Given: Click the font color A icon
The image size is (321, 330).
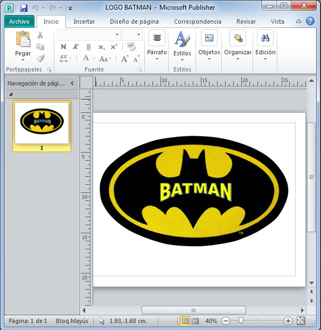Looking at the screenshot, I should pyautogui.click(x=86, y=58).
